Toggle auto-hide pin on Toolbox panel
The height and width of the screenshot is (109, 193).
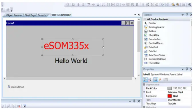point(187,15)
